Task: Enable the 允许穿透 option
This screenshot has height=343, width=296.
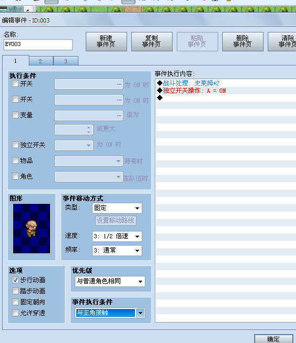Action: 15,313
